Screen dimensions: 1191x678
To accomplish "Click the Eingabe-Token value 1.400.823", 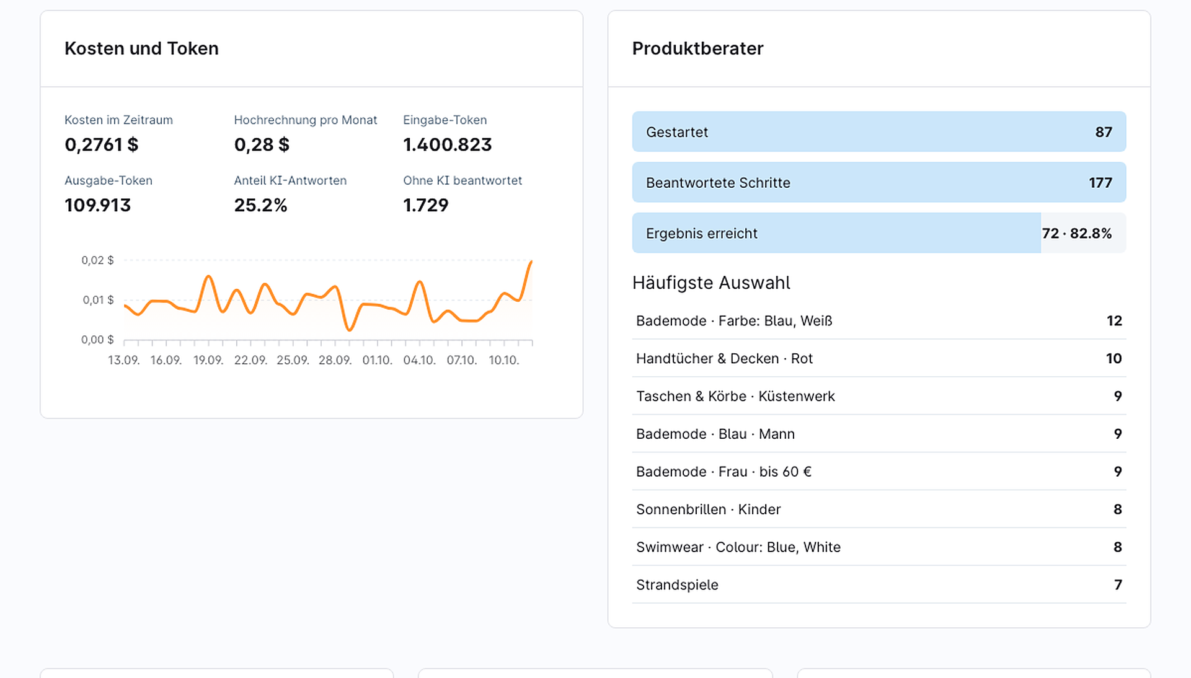I will click(447, 144).
